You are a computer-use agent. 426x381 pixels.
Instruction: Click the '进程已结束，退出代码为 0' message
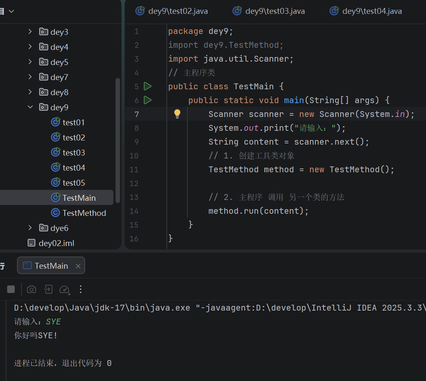63,363
